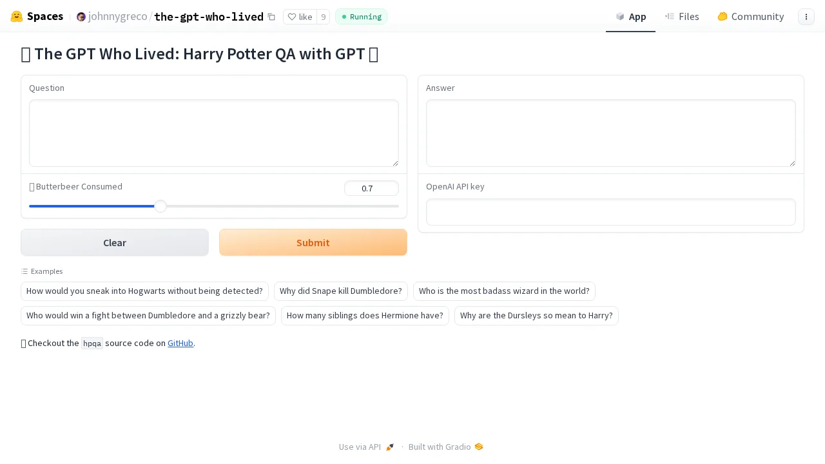Focus the Question text area
The image size is (825, 464).
coord(214,133)
